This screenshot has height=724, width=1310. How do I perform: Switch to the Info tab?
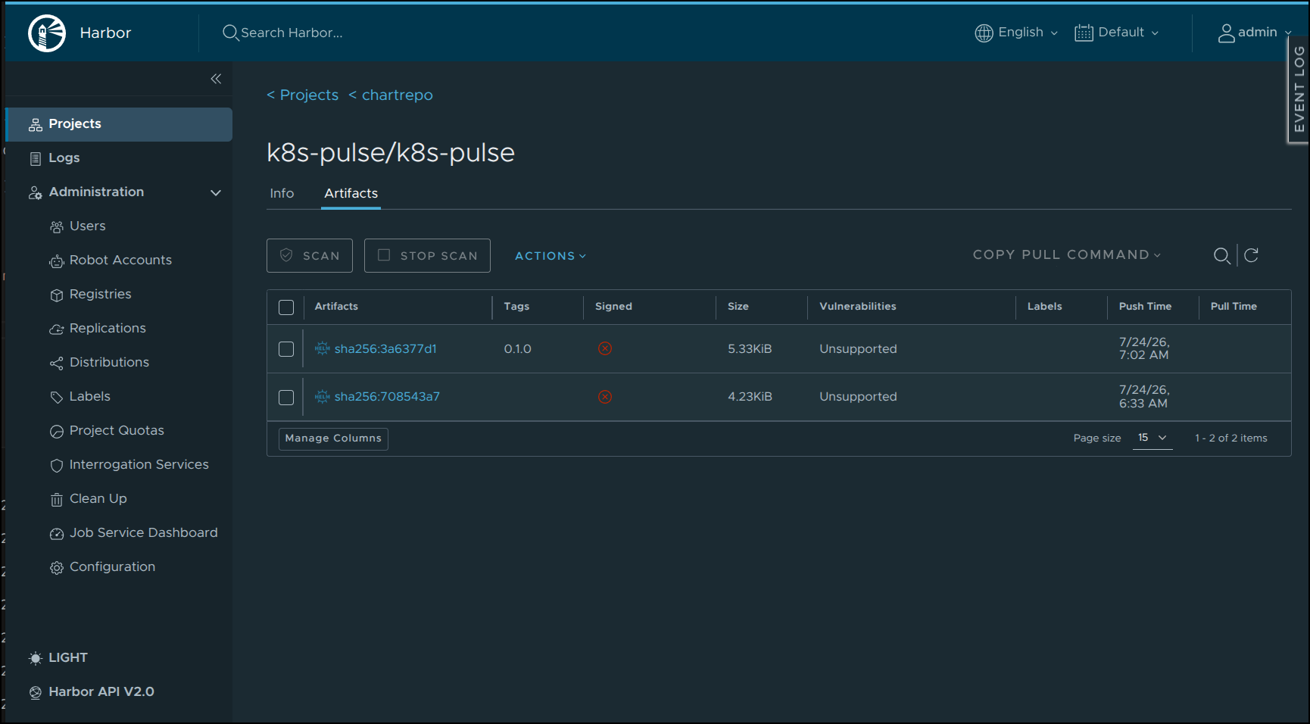[282, 194]
